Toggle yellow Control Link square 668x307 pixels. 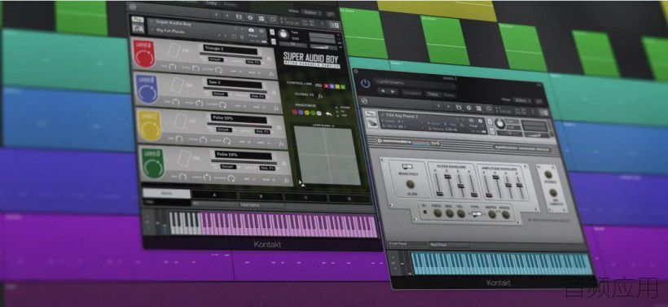point(337,86)
